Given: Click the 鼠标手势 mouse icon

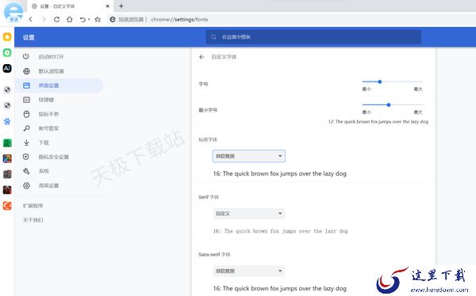Looking at the screenshot, I should [x=26, y=114].
